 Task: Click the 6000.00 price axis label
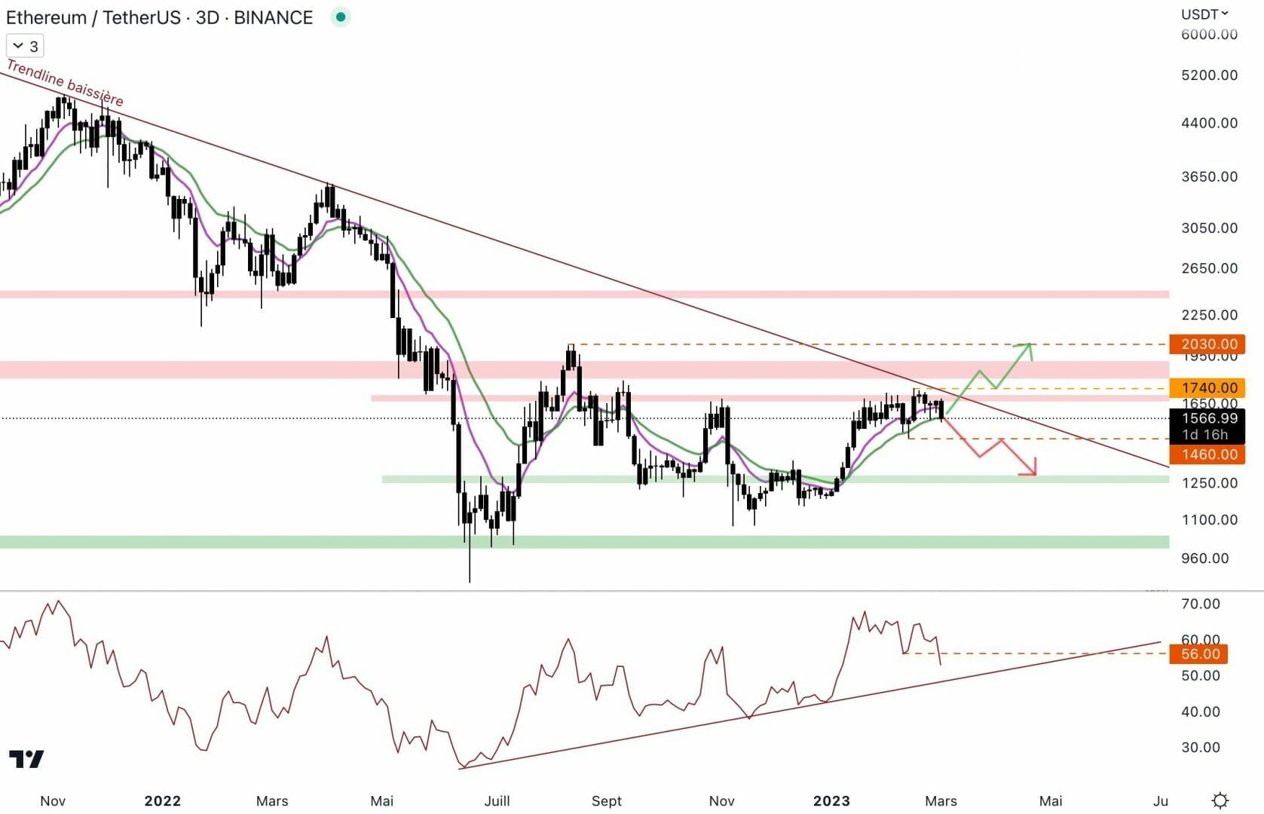[x=1208, y=34]
